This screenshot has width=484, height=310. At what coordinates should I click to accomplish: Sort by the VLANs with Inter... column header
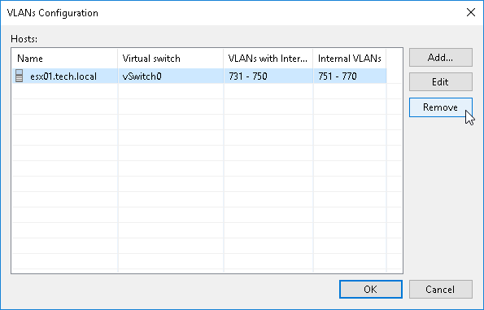(x=268, y=59)
